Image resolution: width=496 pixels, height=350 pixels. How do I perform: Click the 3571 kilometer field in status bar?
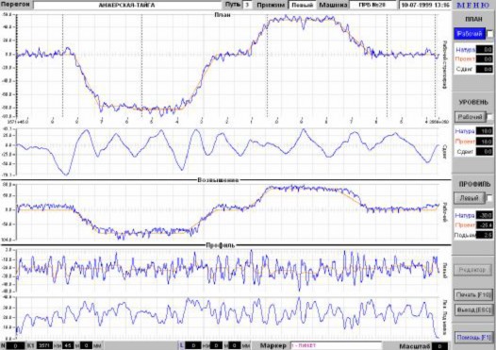(x=45, y=345)
